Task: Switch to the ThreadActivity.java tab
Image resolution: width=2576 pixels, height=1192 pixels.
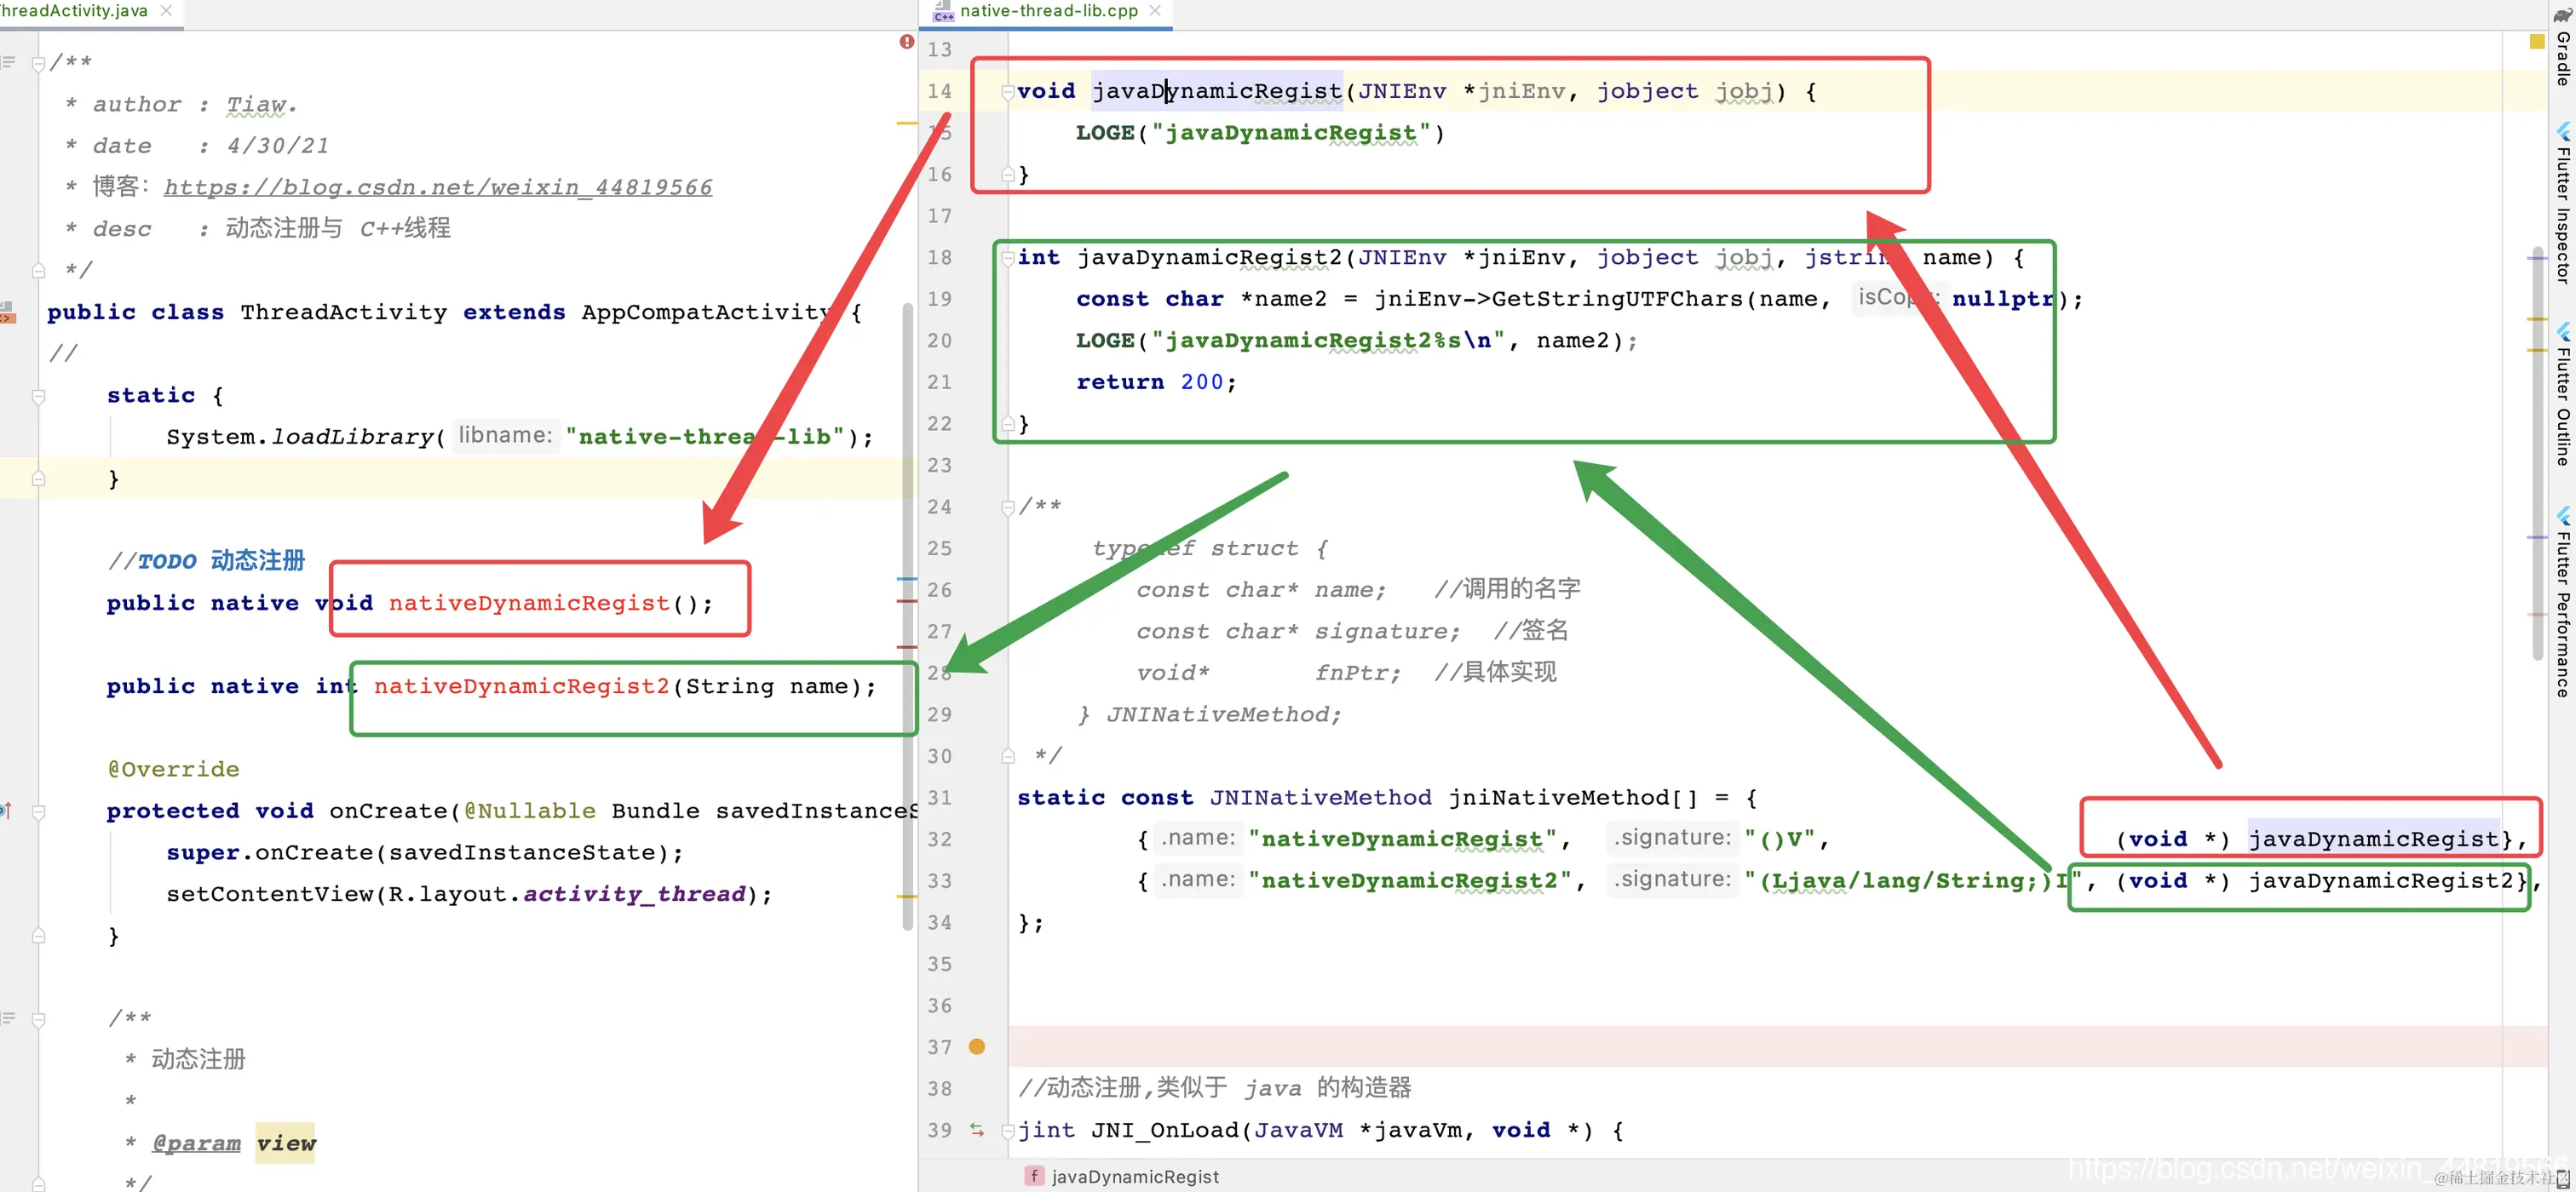Action: tap(74, 11)
